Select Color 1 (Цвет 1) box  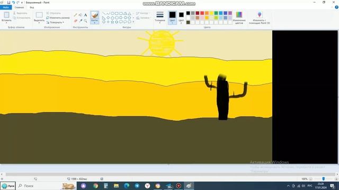pos(172,17)
